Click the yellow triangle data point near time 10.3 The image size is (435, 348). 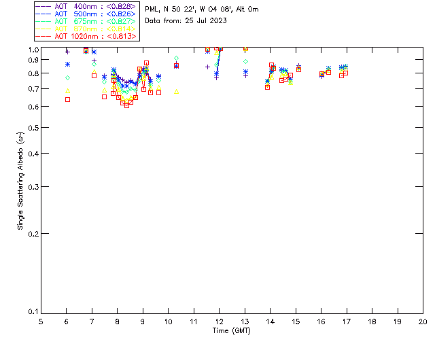(x=177, y=91)
